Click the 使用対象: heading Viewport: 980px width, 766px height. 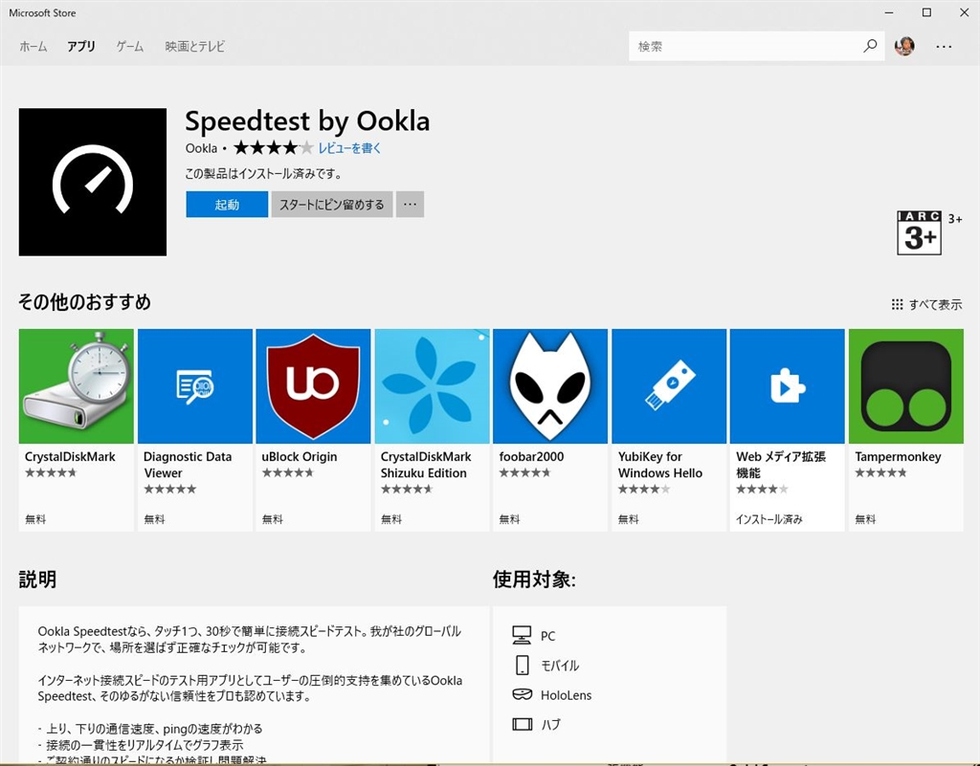534,580
